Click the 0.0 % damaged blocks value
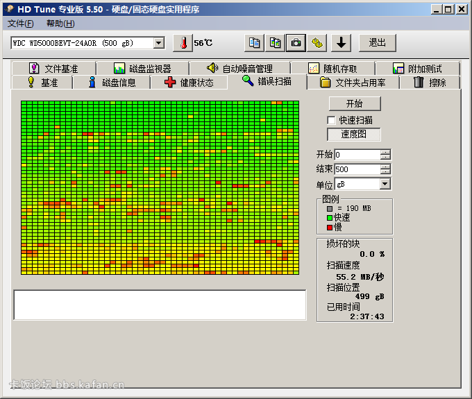The height and width of the screenshot is (399, 472). click(372, 254)
